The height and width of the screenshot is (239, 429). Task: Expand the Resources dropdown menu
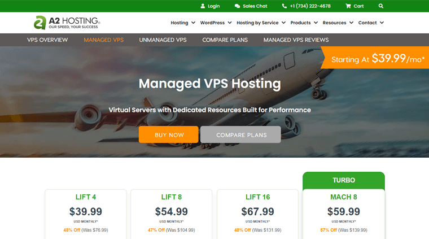click(338, 23)
